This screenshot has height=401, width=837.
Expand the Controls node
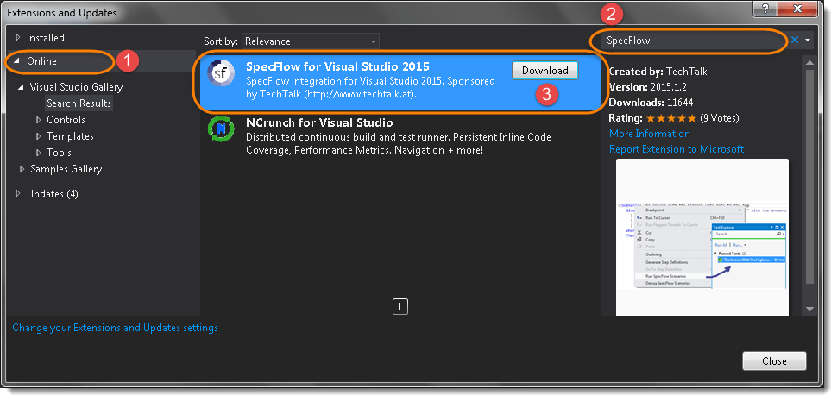[38, 120]
